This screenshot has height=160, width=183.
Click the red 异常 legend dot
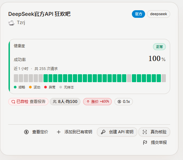coord(46,87)
